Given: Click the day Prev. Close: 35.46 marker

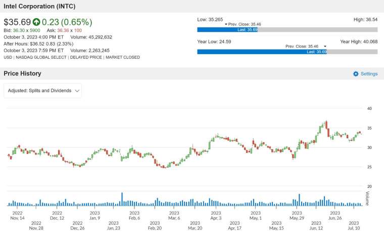Looking at the screenshot, I should [243, 24].
